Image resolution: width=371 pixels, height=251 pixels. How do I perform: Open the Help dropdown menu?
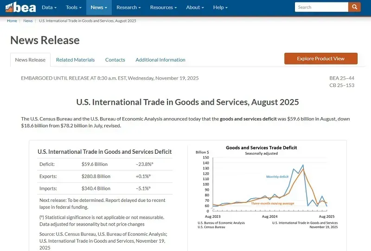220,7
